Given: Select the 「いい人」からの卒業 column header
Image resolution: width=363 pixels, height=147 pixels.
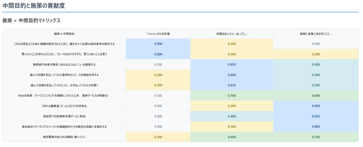Looking at the screenshot, I should click(x=158, y=34).
